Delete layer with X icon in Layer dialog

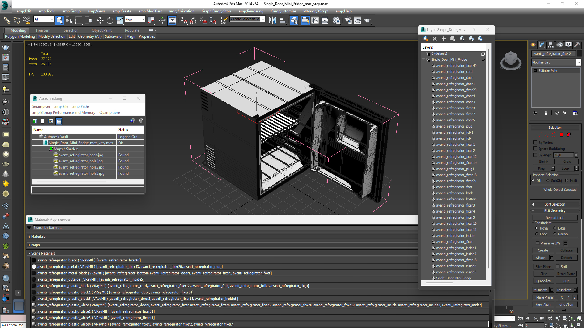point(435,39)
